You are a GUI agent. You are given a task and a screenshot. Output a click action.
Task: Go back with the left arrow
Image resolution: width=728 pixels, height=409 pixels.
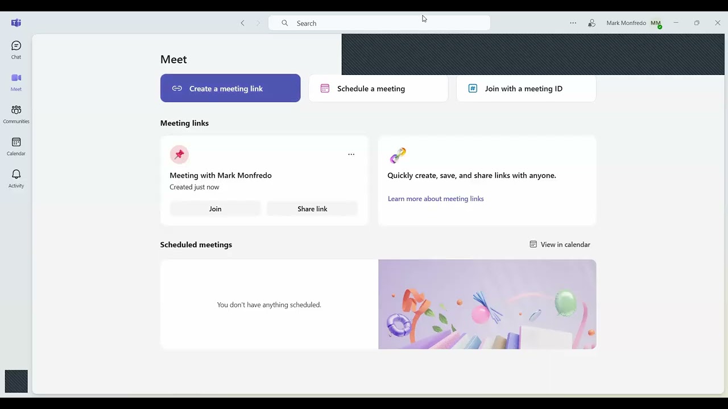click(243, 23)
